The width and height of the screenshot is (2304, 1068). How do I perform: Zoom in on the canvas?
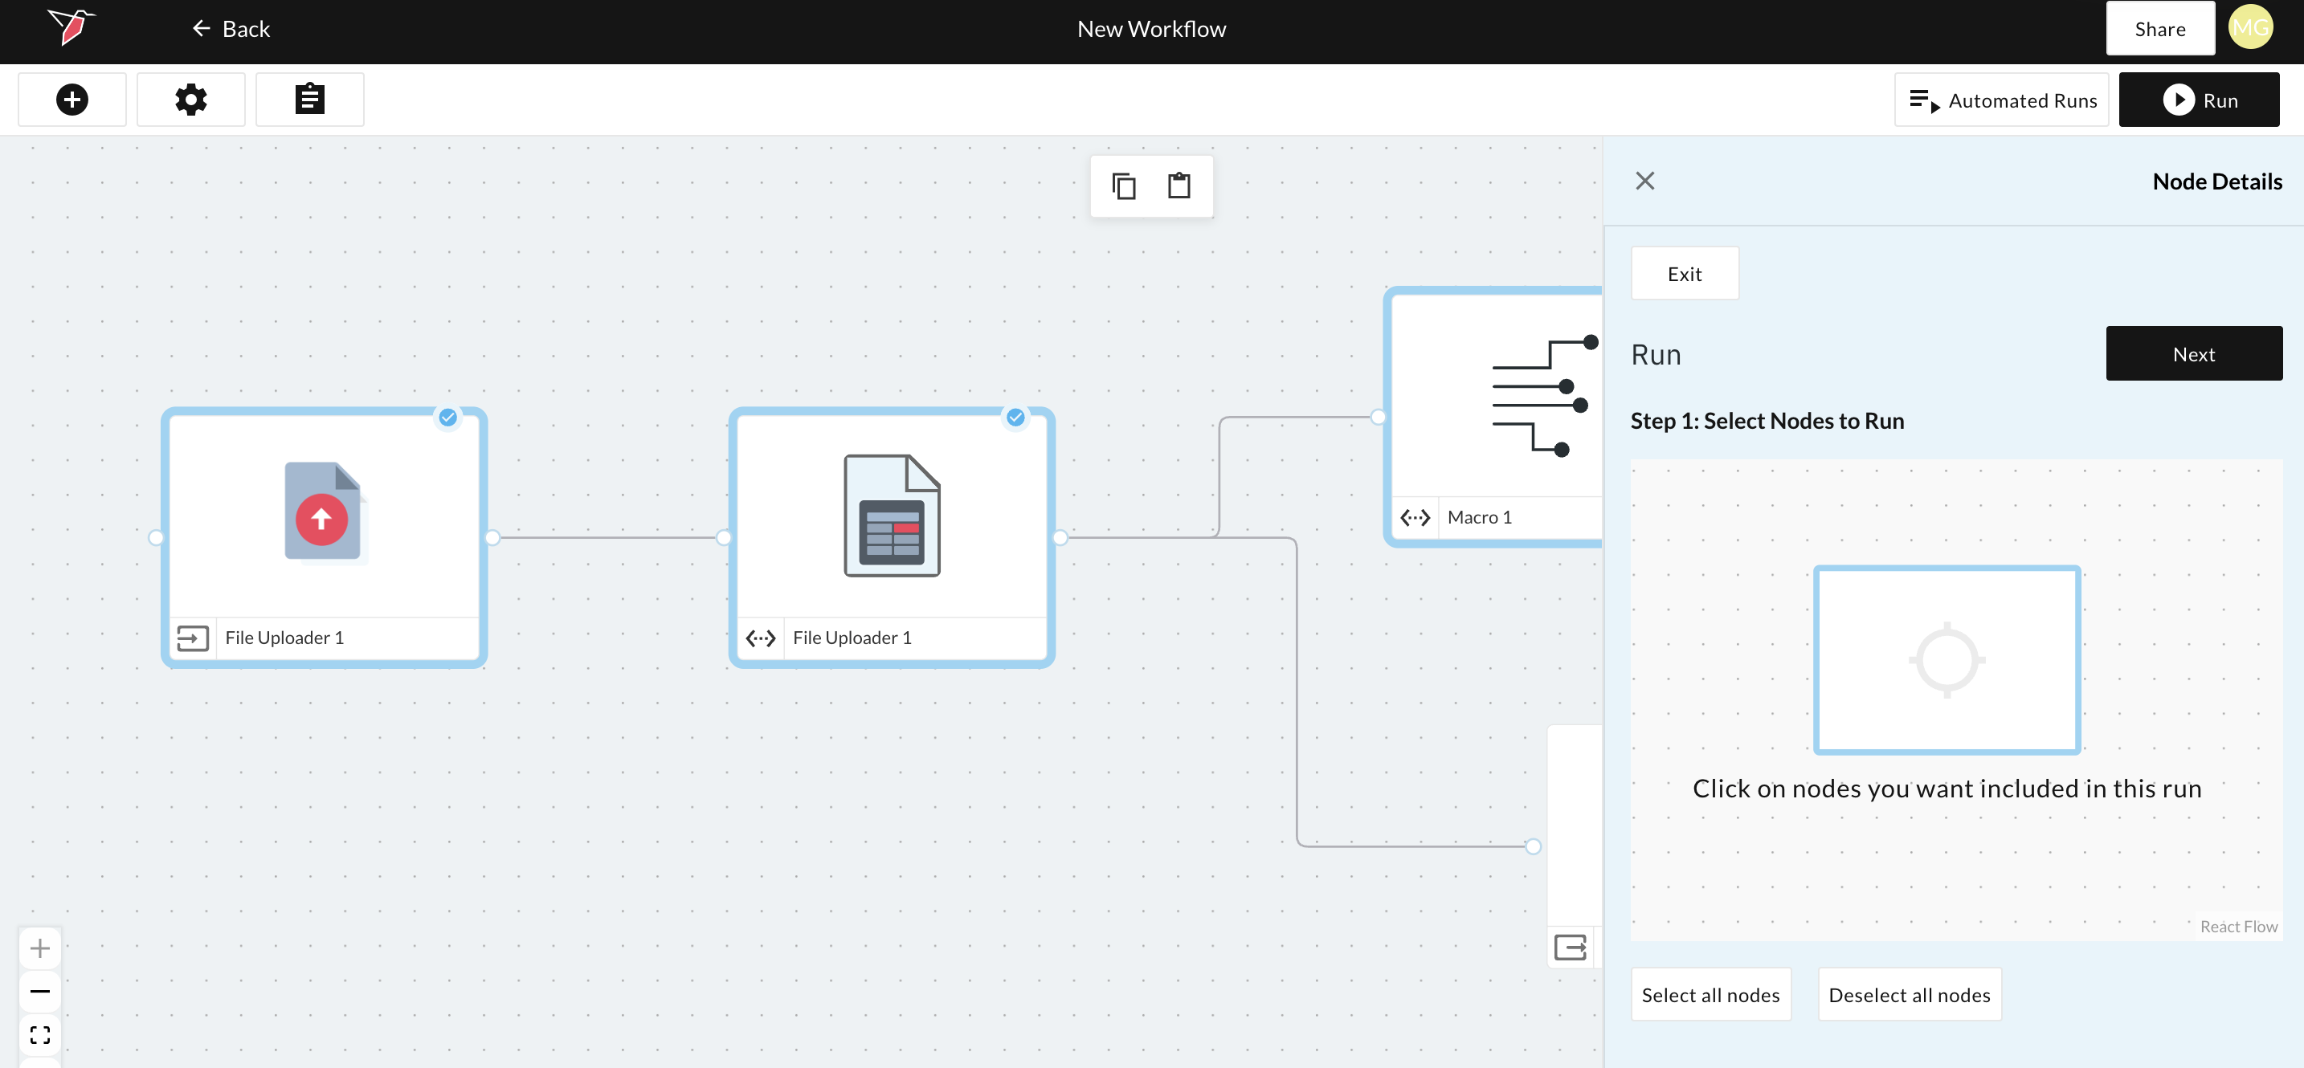(x=40, y=948)
